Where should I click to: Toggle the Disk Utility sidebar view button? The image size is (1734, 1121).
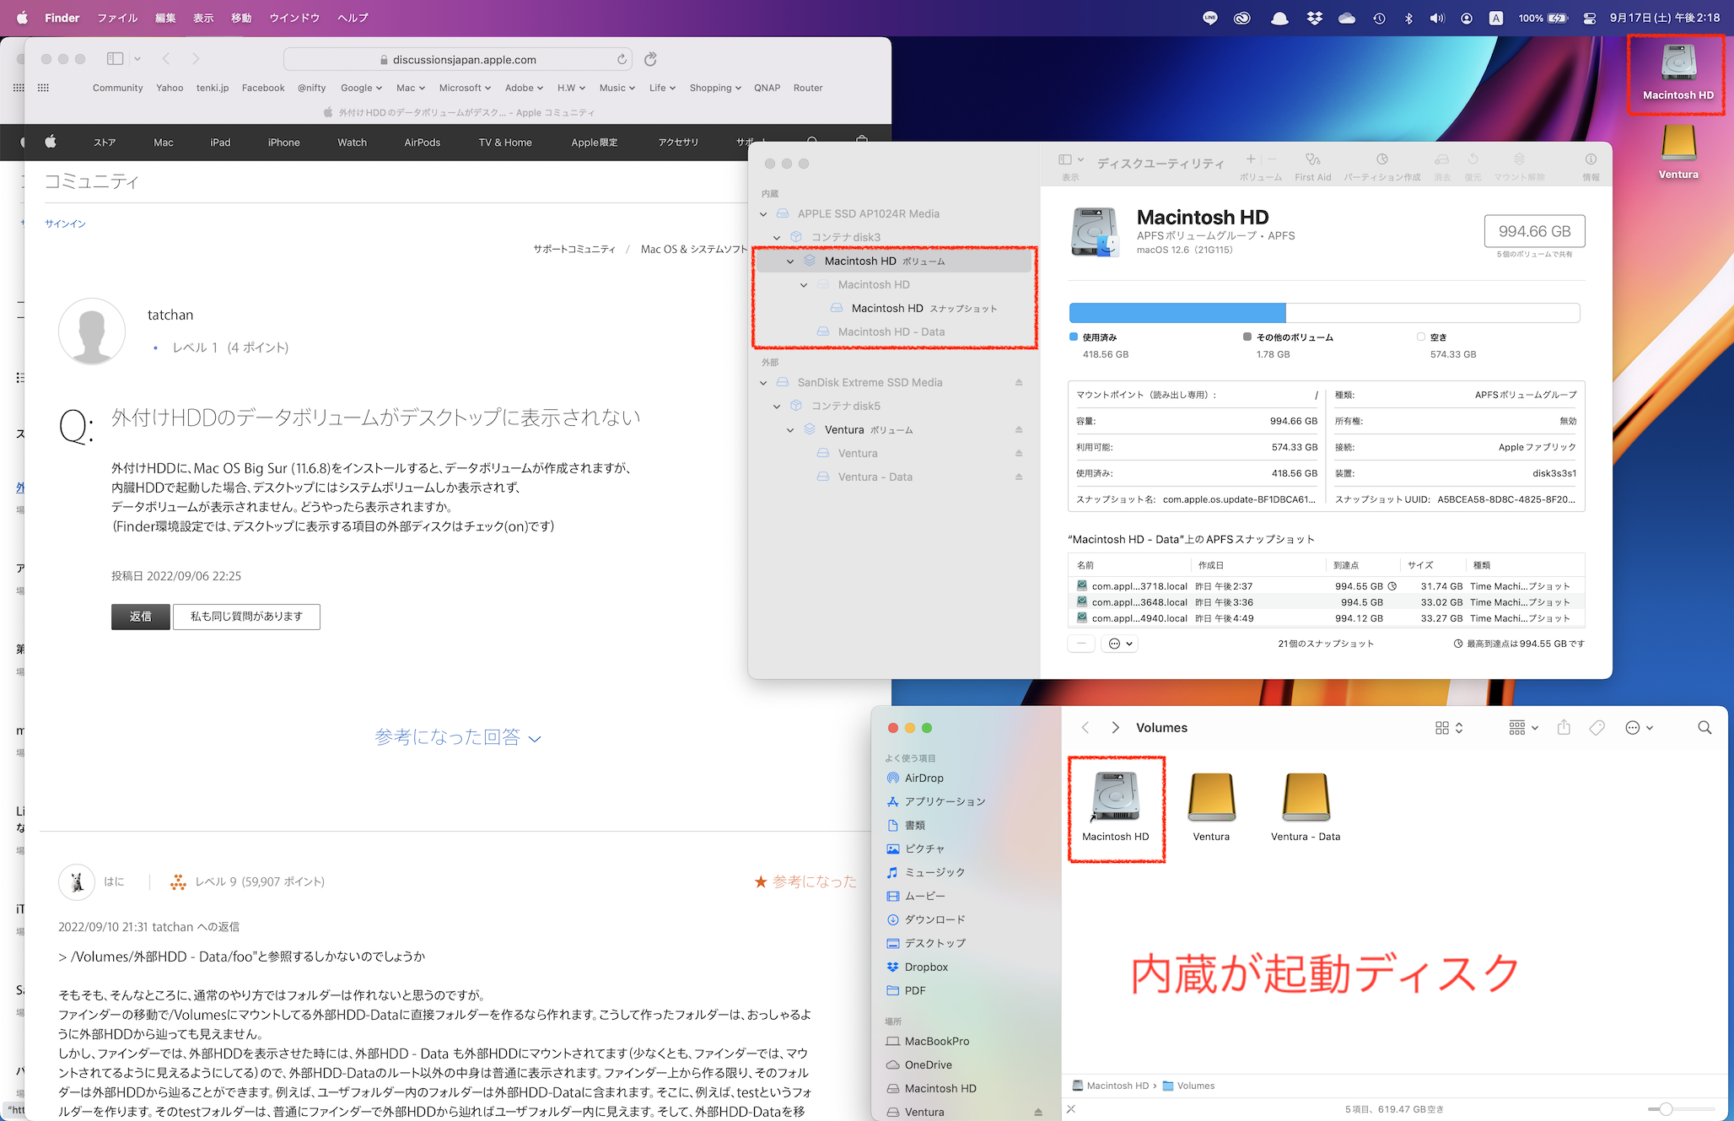(x=1065, y=159)
